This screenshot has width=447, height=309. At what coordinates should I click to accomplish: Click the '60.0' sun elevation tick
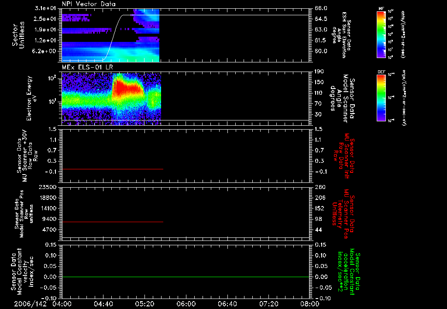click(x=321, y=51)
